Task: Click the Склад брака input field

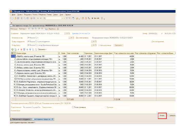Action: pyautogui.click(x=59, y=45)
